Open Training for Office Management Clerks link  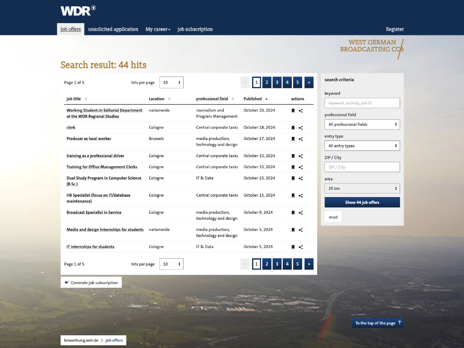point(101,167)
